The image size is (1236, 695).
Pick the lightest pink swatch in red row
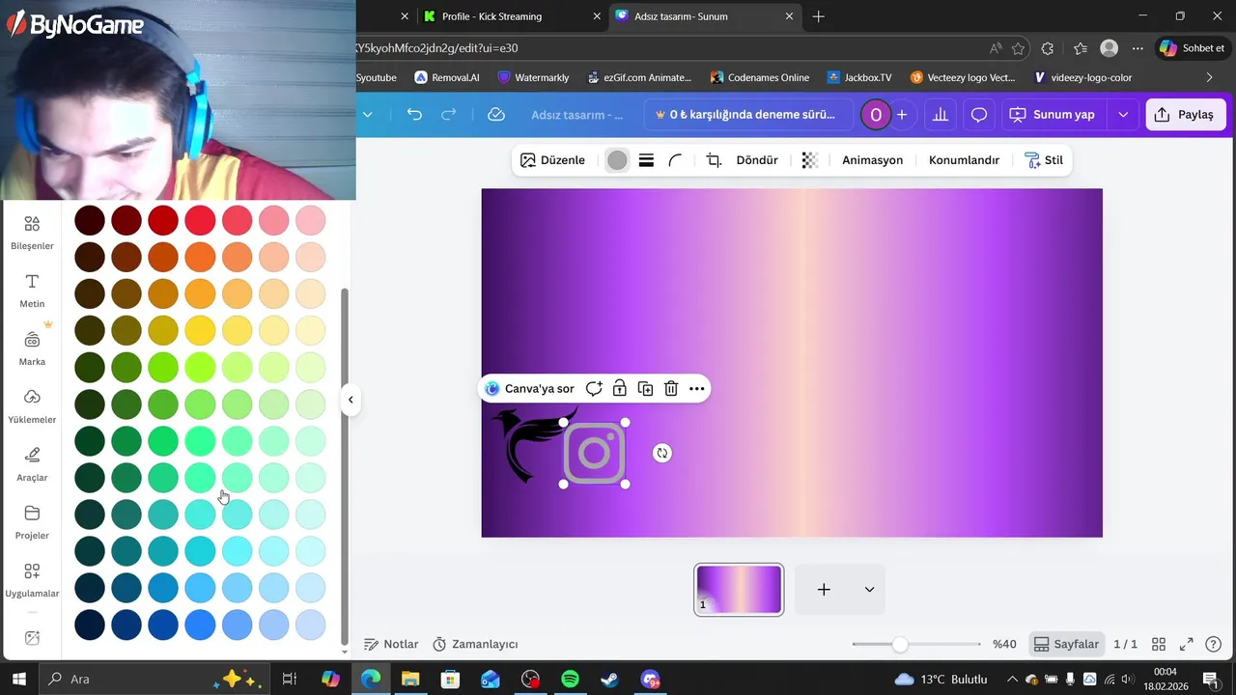coord(311,221)
